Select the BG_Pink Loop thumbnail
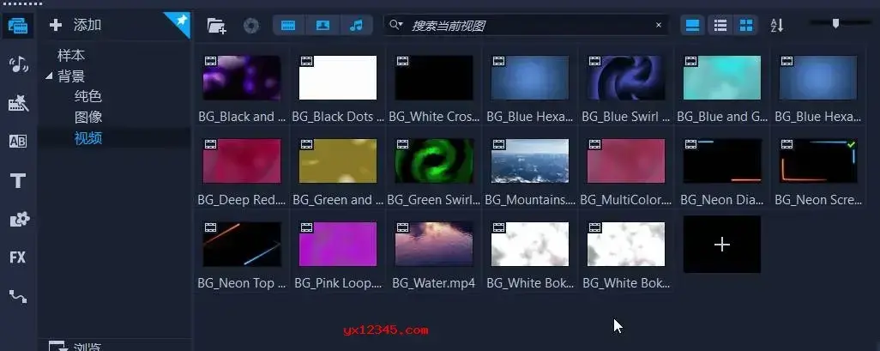 pos(338,244)
